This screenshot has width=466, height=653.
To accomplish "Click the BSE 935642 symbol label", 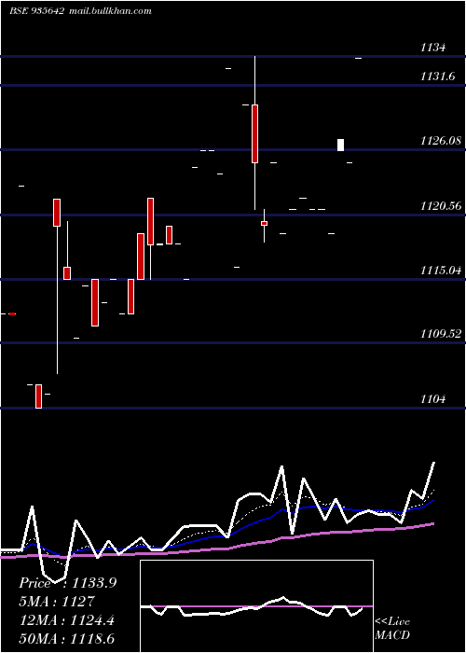I will click(37, 11).
